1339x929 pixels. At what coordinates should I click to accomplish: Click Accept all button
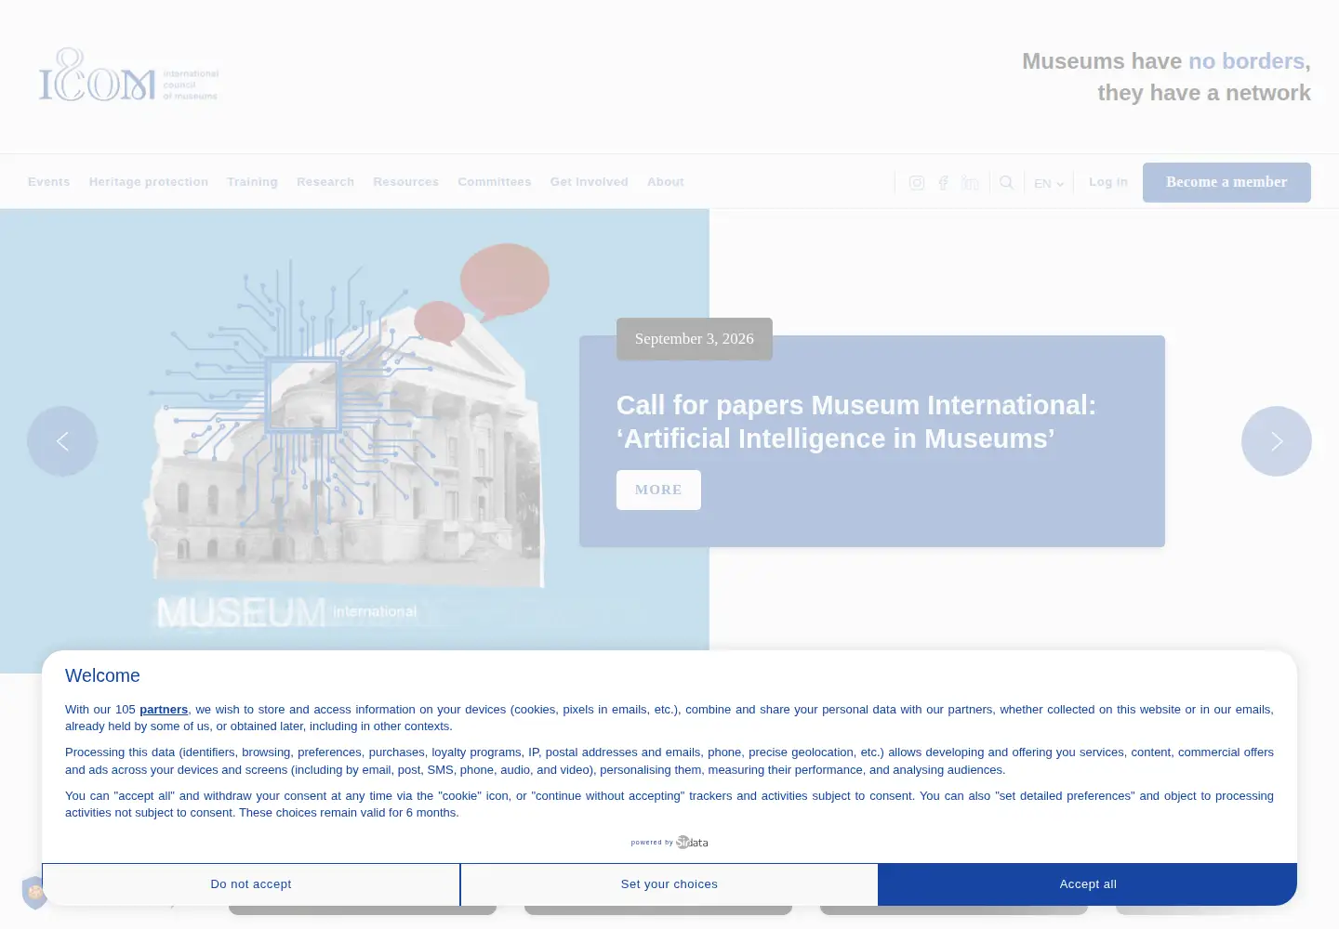(x=1088, y=884)
